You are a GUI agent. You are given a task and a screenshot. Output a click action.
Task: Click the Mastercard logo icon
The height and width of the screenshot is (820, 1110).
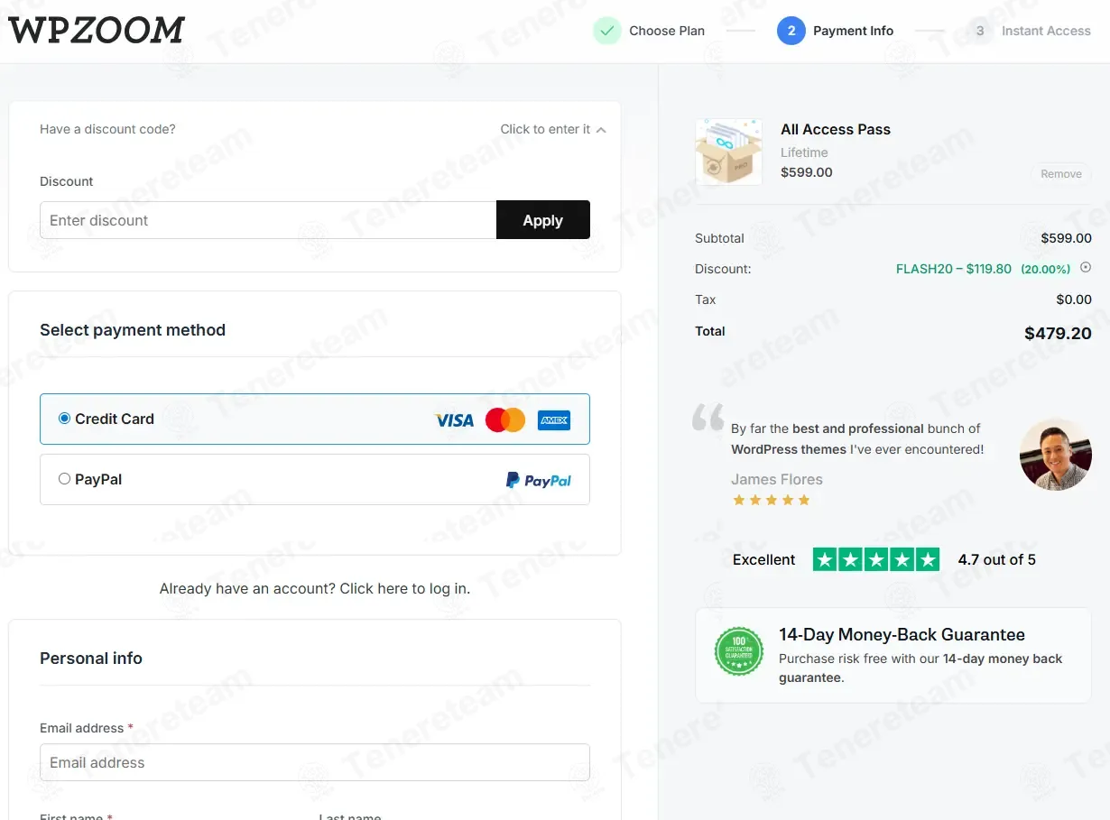click(505, 419)
